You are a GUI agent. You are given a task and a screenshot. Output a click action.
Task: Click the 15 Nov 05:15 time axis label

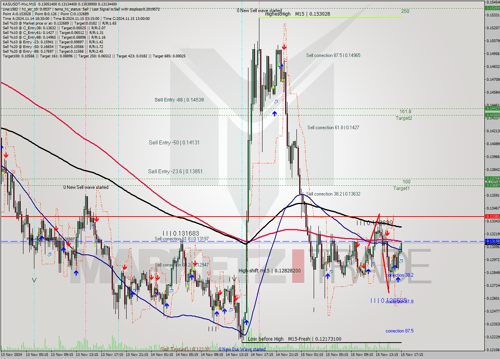click(x=337, y=355)
